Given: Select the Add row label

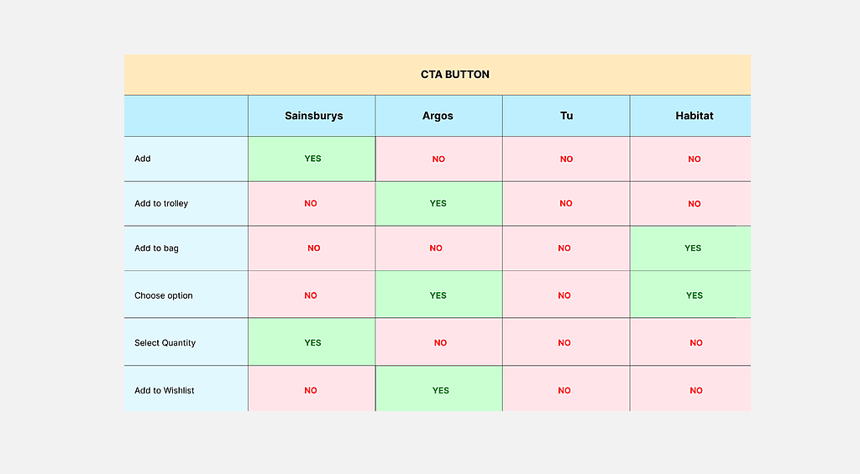Looking at the screenshot, I should (x=143, y=159).
